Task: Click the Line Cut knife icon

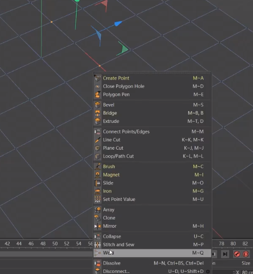Action: 98,140
